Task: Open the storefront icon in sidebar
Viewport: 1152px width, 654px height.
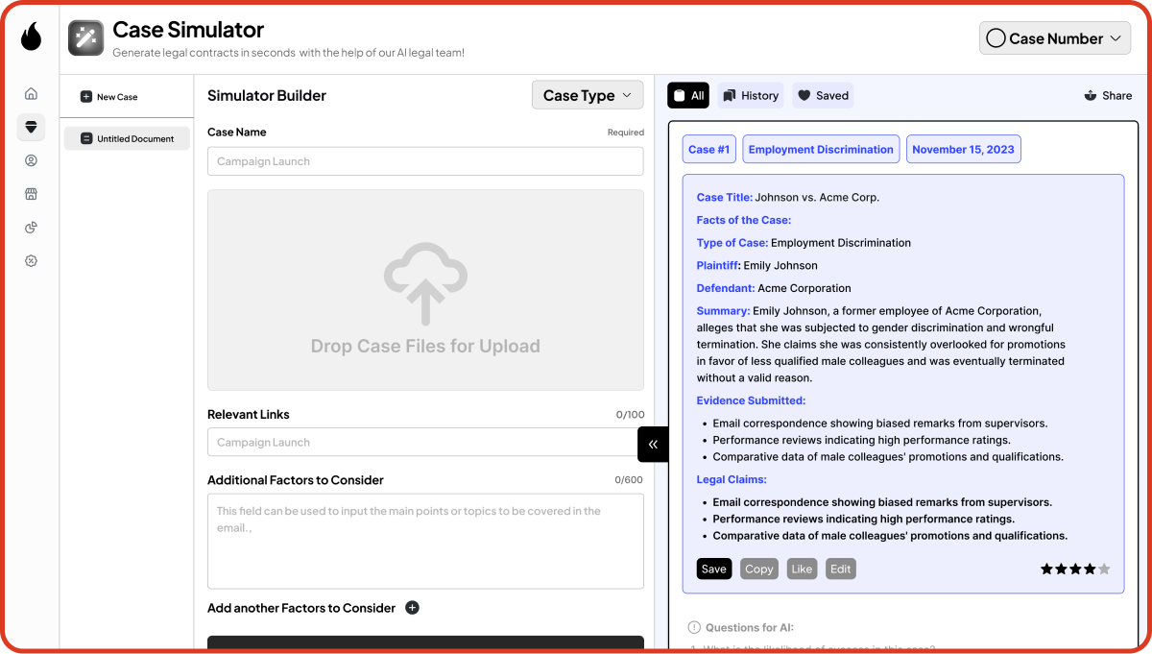Action: 31,194
